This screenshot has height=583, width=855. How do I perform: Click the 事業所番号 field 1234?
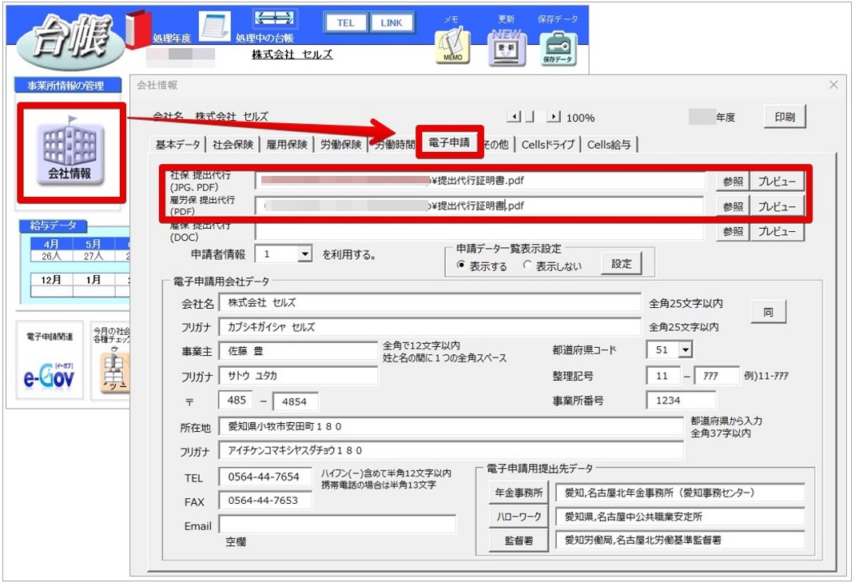(x=681, y=400)
